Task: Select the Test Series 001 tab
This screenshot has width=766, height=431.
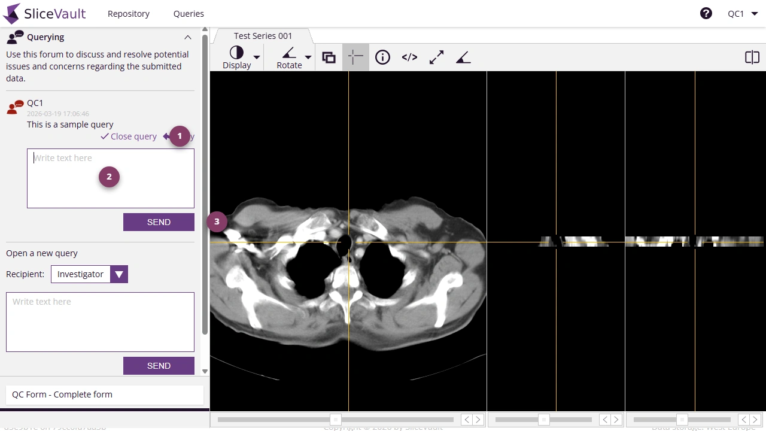Action: click(x=263, y=35)
